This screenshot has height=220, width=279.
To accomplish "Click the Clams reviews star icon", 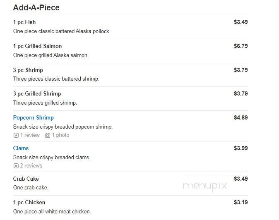I will tap(16, 166).
